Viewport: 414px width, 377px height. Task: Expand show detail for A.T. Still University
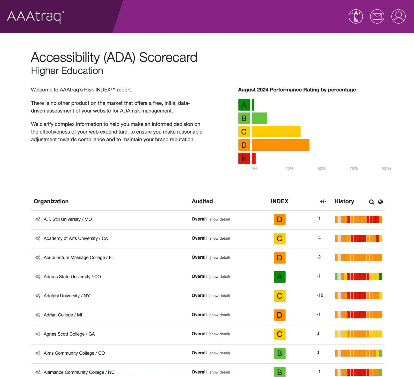point(219,219)
